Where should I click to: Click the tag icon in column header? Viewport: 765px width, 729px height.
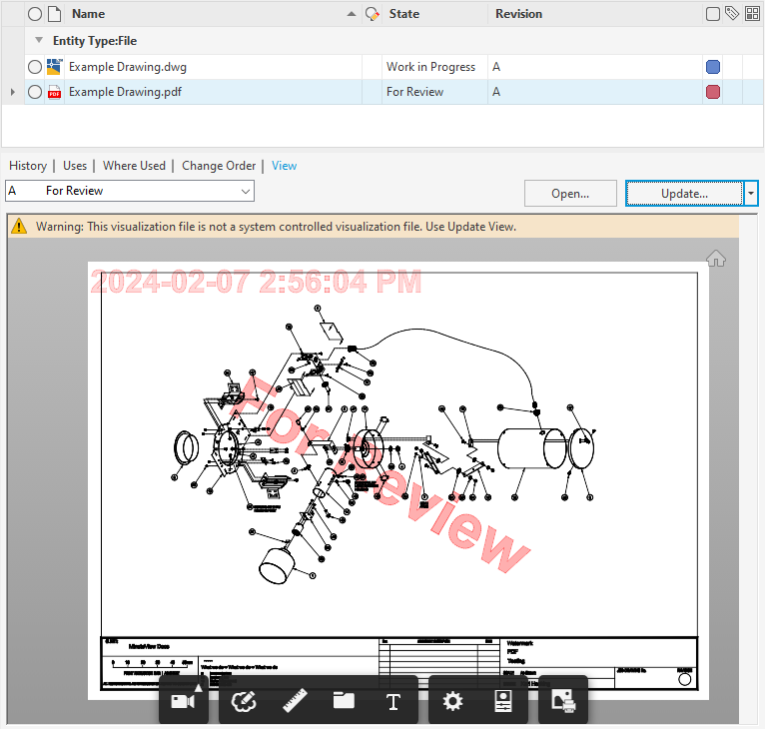click(732, 13)
